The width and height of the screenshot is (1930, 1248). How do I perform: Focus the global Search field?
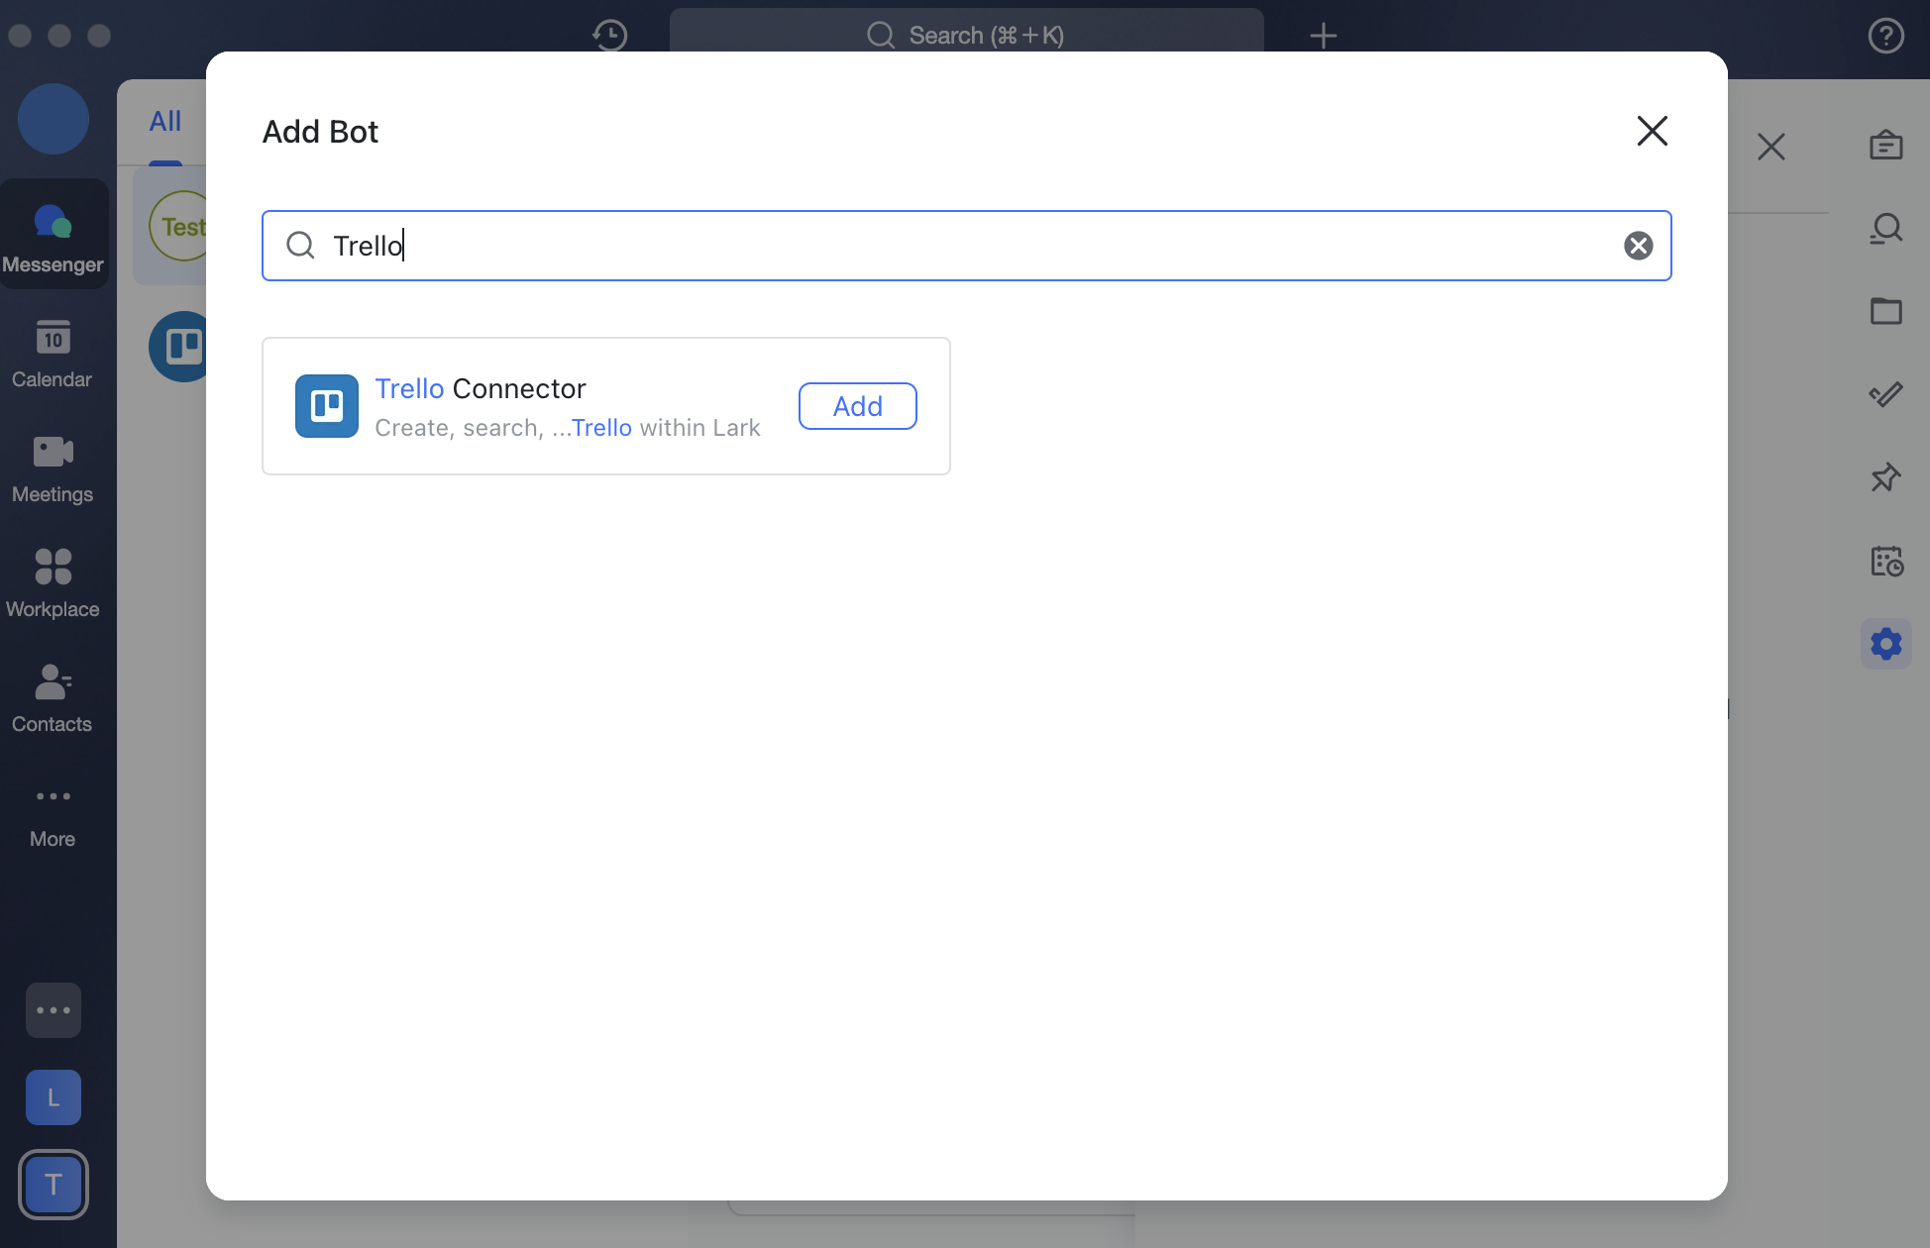pyautogui.click(x=966, y=35)
